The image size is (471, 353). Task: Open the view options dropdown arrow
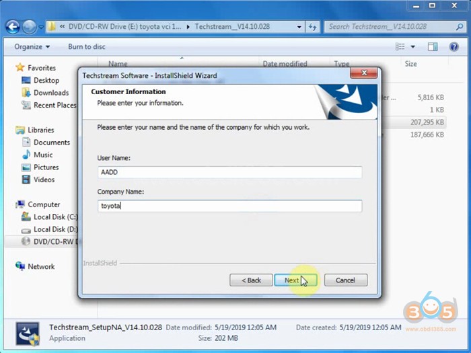coord(412,46)
